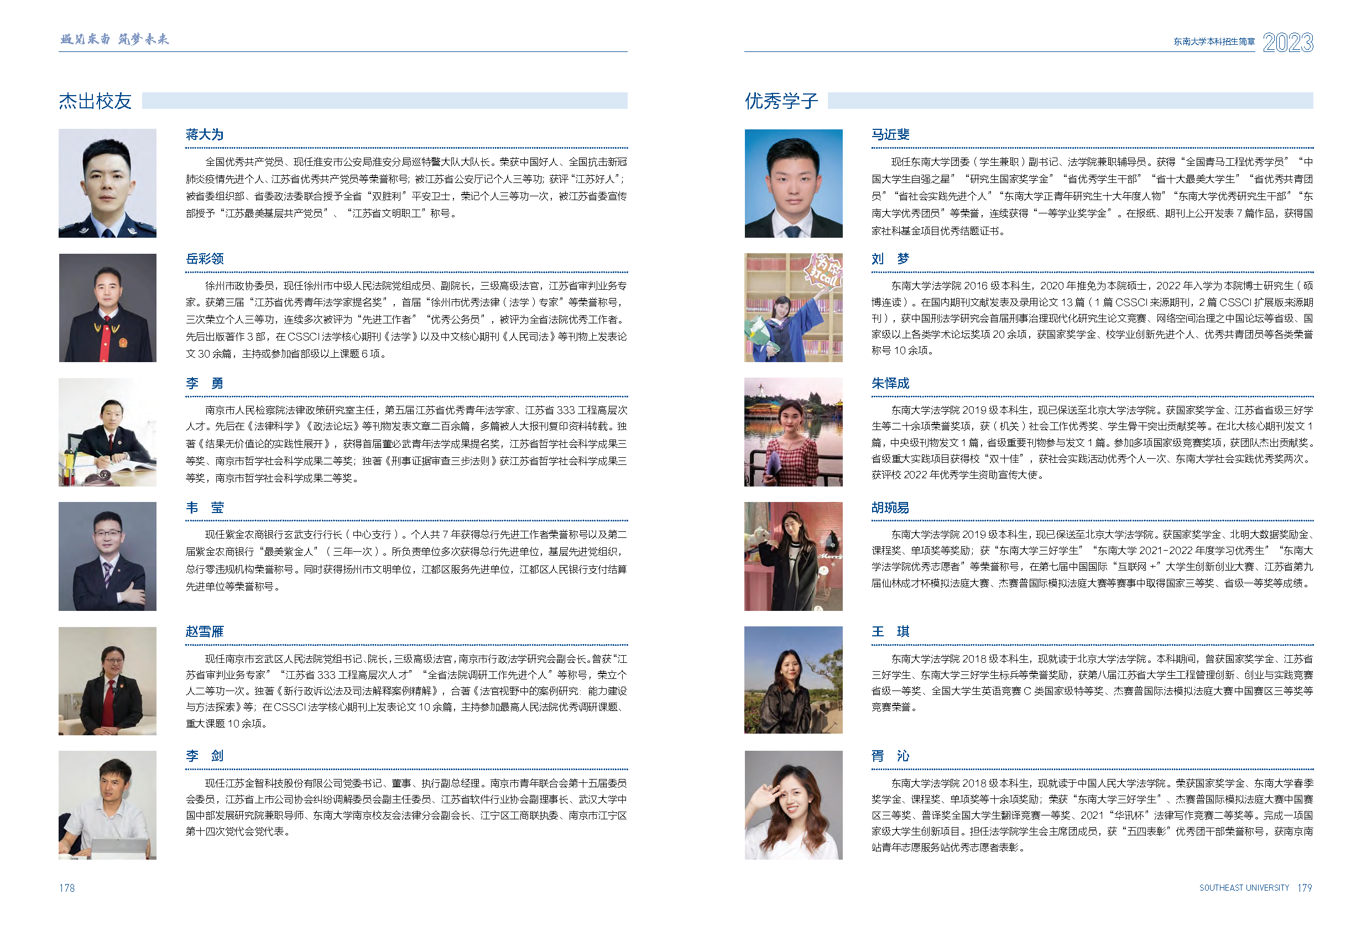Click the SOUTHEAST UNIVERSITY footer text
This screenshot has height=931, width=1372.
1243,888
